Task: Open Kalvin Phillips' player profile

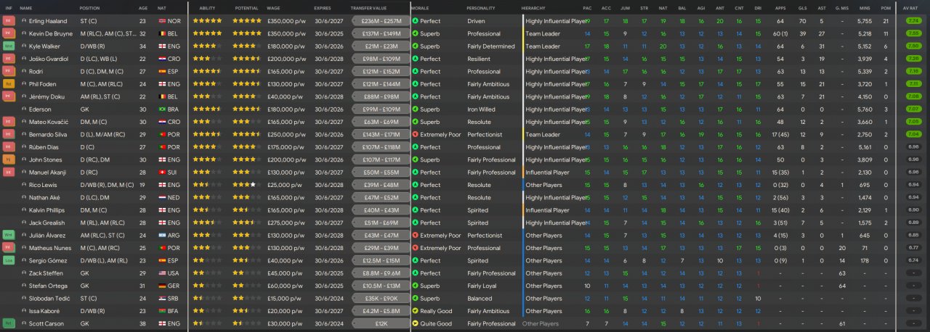Action: (46, 210)
